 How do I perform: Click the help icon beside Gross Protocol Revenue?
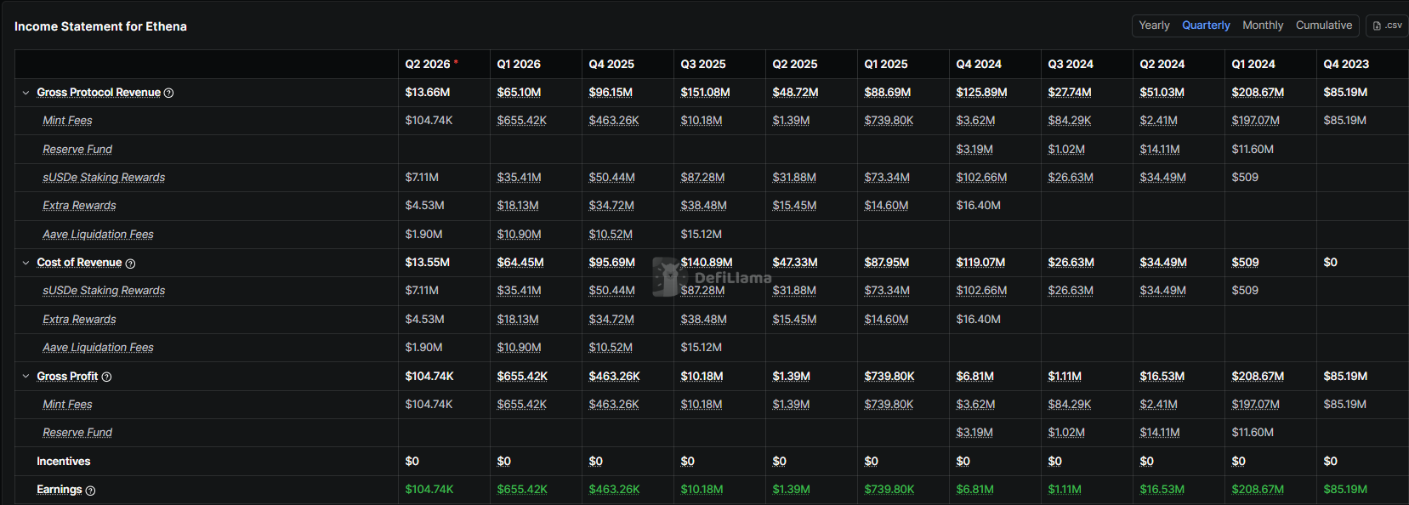tap(168, 93)
